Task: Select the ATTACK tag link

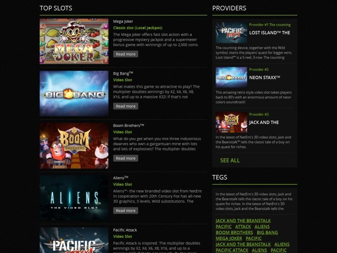Action: click(243, 226)
